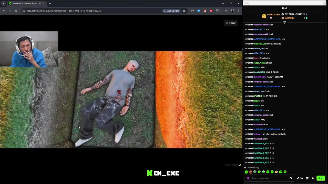328x184 pixels.
Task: Open site information icon in address bar
Action: (24, 11)
